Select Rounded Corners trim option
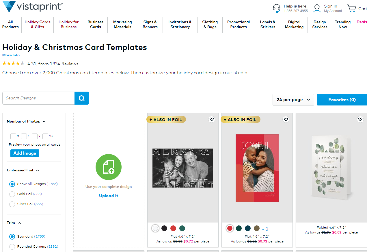 coord(12,247)
